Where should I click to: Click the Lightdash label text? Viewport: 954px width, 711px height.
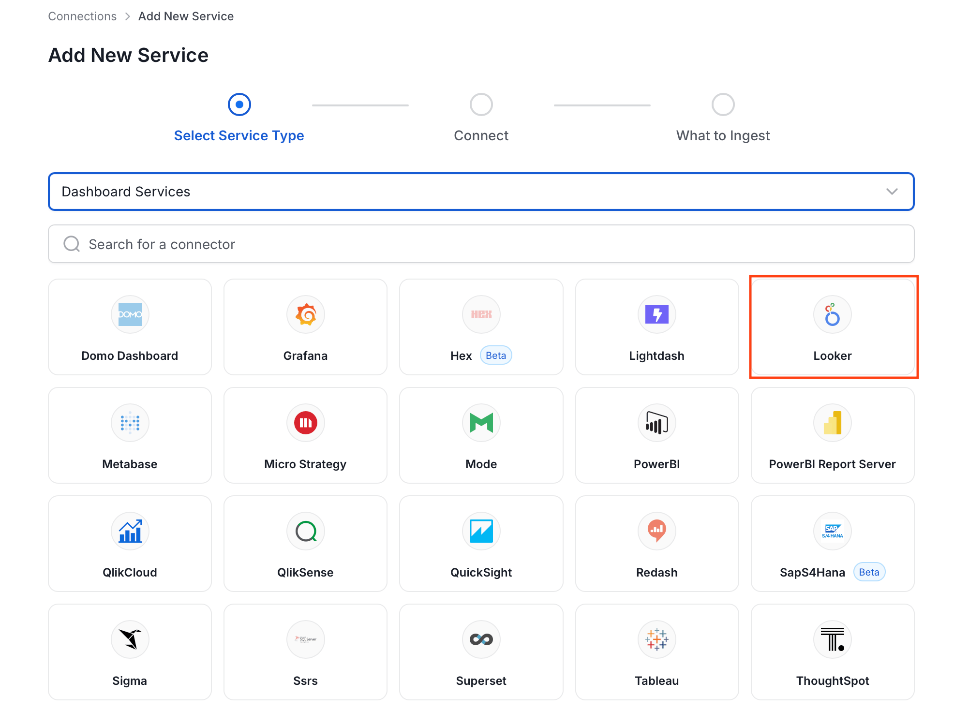[656, 356]
